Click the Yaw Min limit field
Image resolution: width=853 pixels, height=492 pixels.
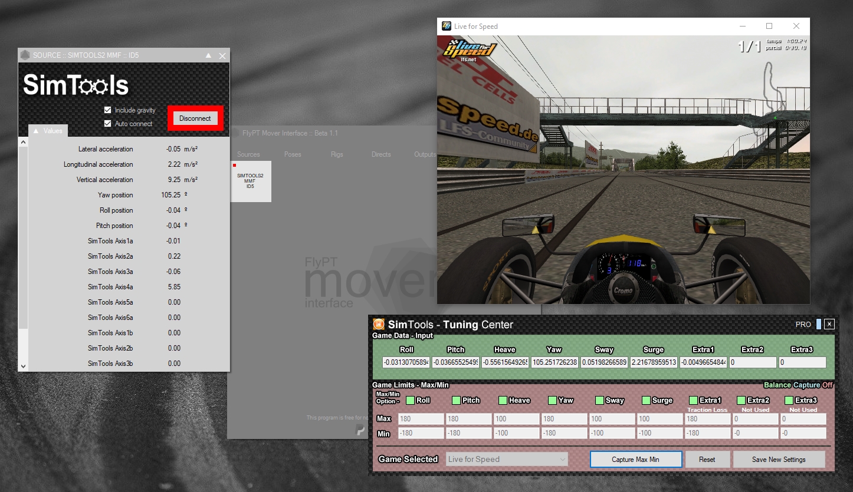(x=565, y=433)
